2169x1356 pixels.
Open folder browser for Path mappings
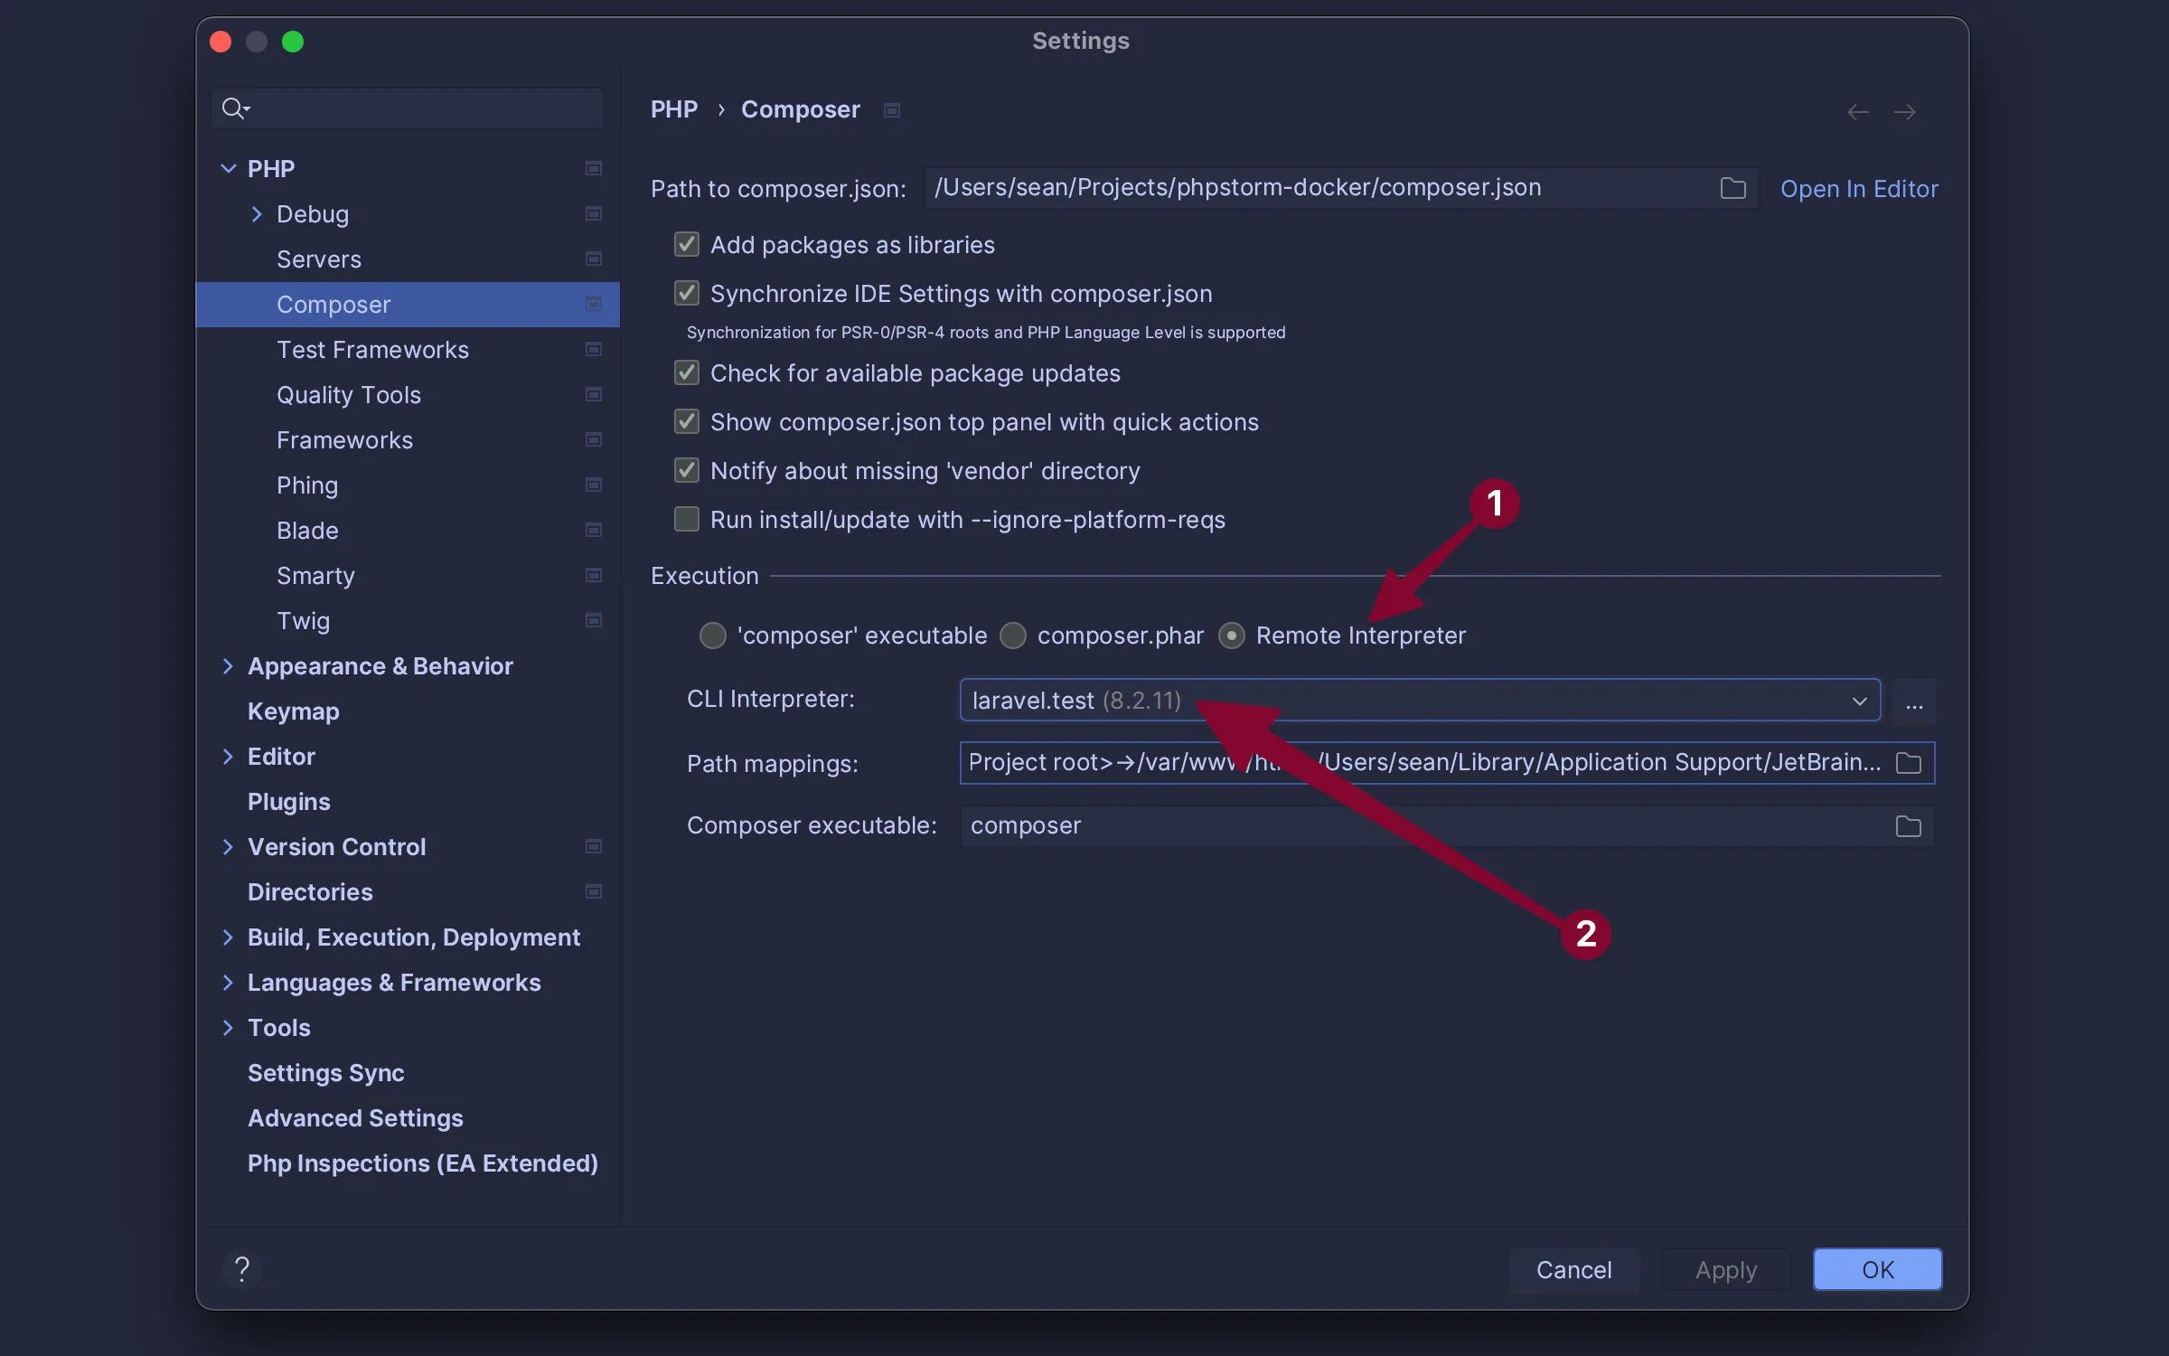click(x=1908, y=763)
